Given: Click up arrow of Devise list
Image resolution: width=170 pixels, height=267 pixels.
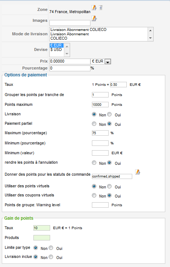Looking at the screenshot, I should 67,47.
